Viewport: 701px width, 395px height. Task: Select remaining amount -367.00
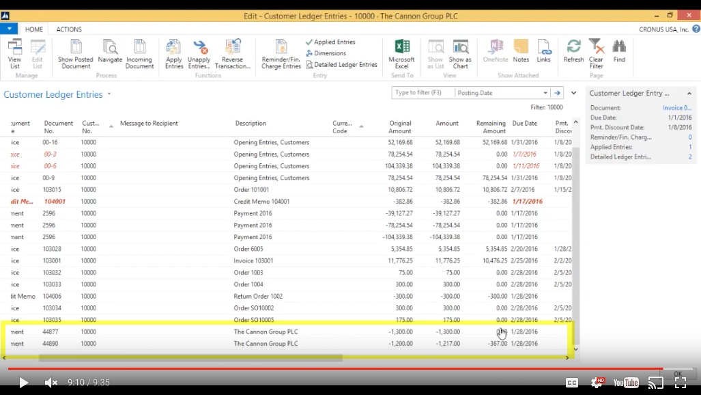click(x=498, y=344)
